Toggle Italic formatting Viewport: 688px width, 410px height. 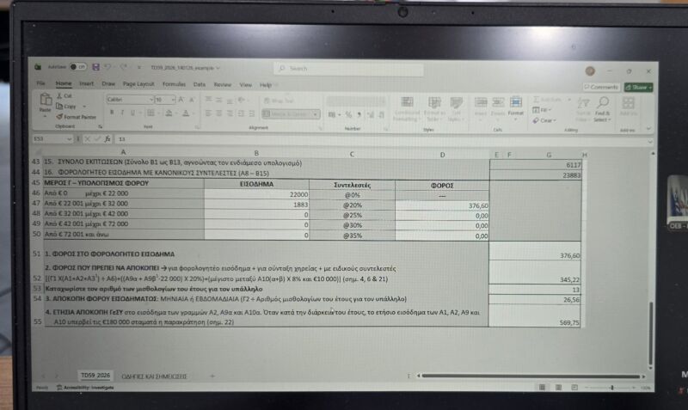(122, 113)
